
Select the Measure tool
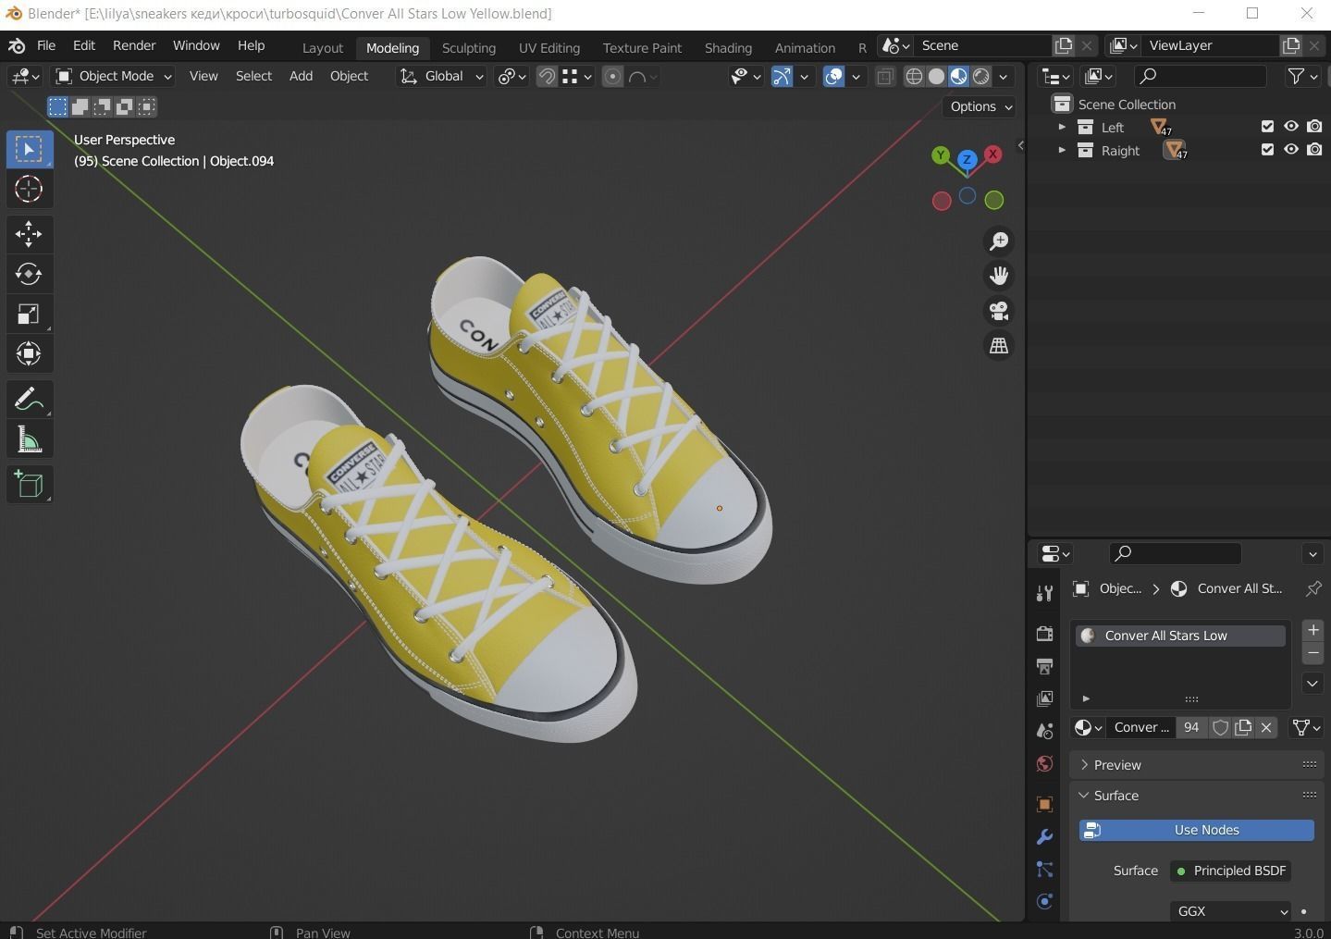(x=29, y=439)
